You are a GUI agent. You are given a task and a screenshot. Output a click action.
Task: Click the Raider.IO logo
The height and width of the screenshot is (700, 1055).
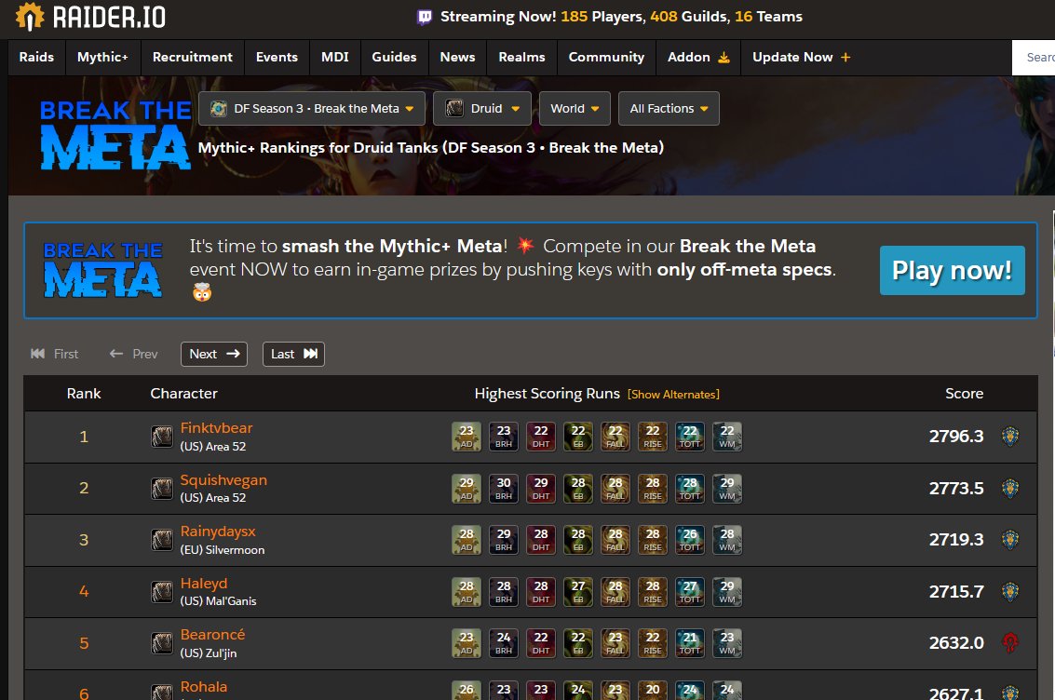[x=91, y=17]
